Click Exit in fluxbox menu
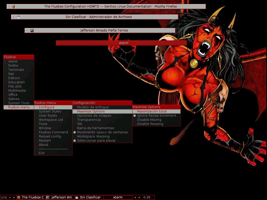The height and width of the screenshot is (200, 267). pyautogui.click(x=53, y=153)
